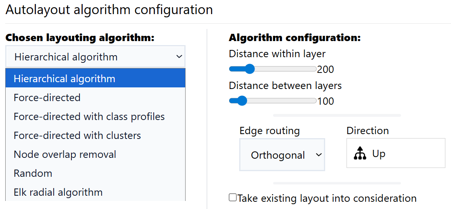The image size is (451, 209).
Task: Expand the Orthogonal edge routing dropdown
Action: click(x=282, y=155)
